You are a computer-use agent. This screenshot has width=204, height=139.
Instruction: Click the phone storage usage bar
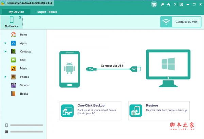[x=27, y=125]
